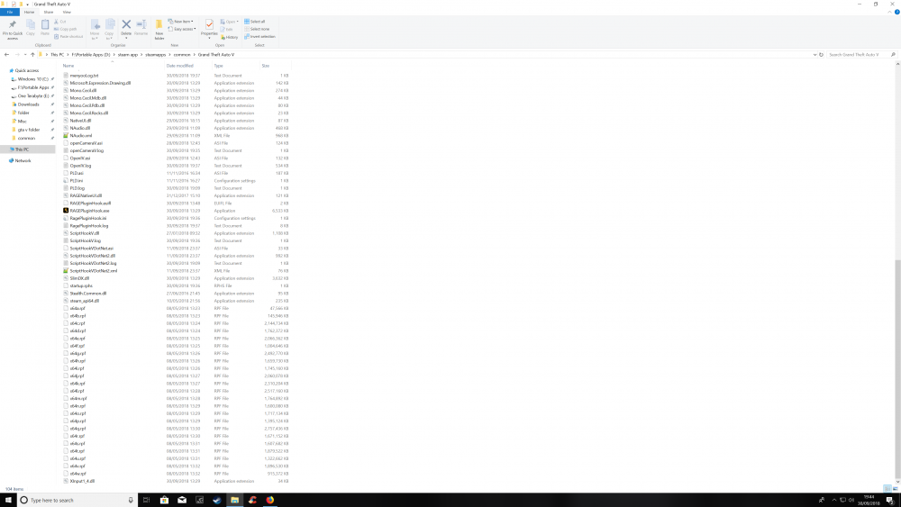Switch to the Home tab
Screen dimensions: 901x507
click(x=29, y=12)
